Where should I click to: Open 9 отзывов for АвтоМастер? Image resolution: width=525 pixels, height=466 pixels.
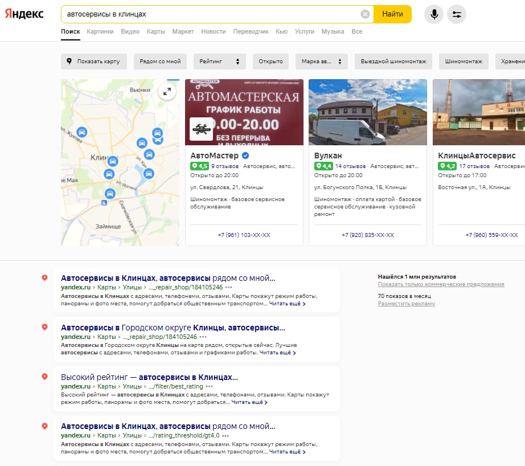click(225, 166)
